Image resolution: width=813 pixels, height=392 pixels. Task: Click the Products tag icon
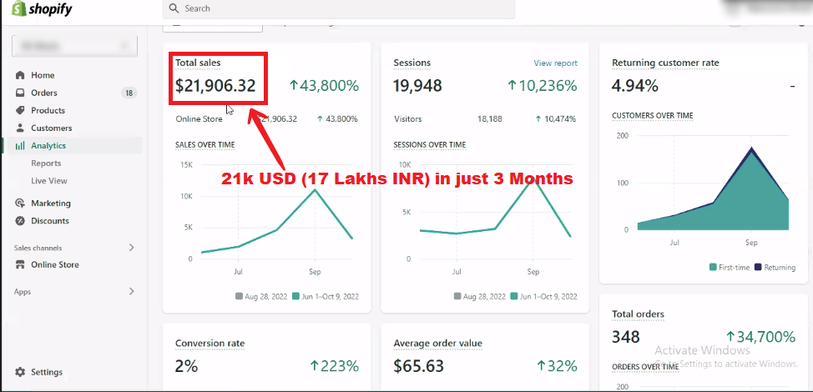(20, 110)
